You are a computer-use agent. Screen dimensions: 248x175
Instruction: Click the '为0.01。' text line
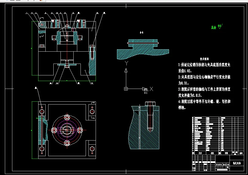tap(183, 83)
